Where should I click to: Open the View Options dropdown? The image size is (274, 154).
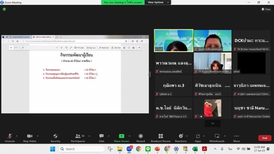pos(158,2)
